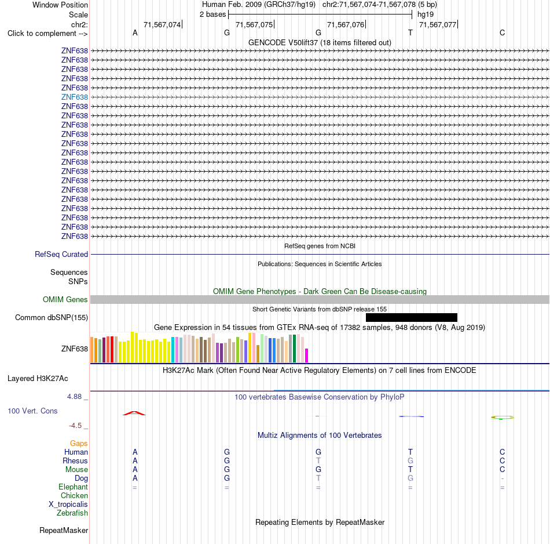This screenshot has height=544, width=550.
Task: Click the Window Position label
Action: click(60, 5)
